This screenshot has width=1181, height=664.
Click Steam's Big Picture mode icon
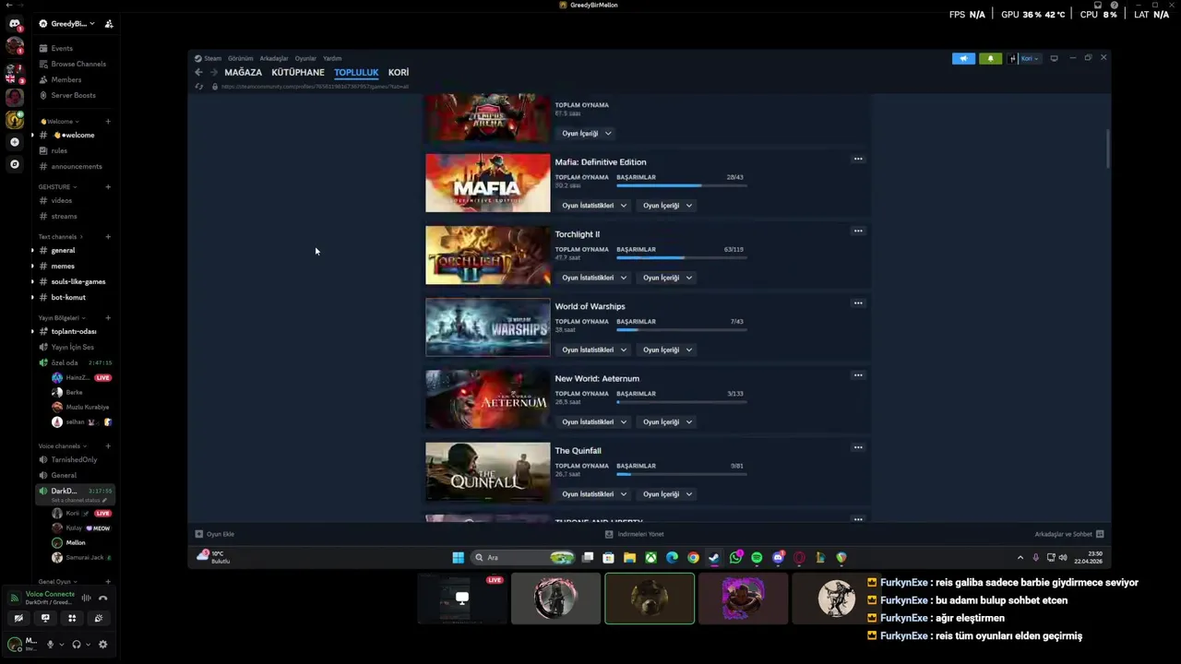(x=1054, y=58)
